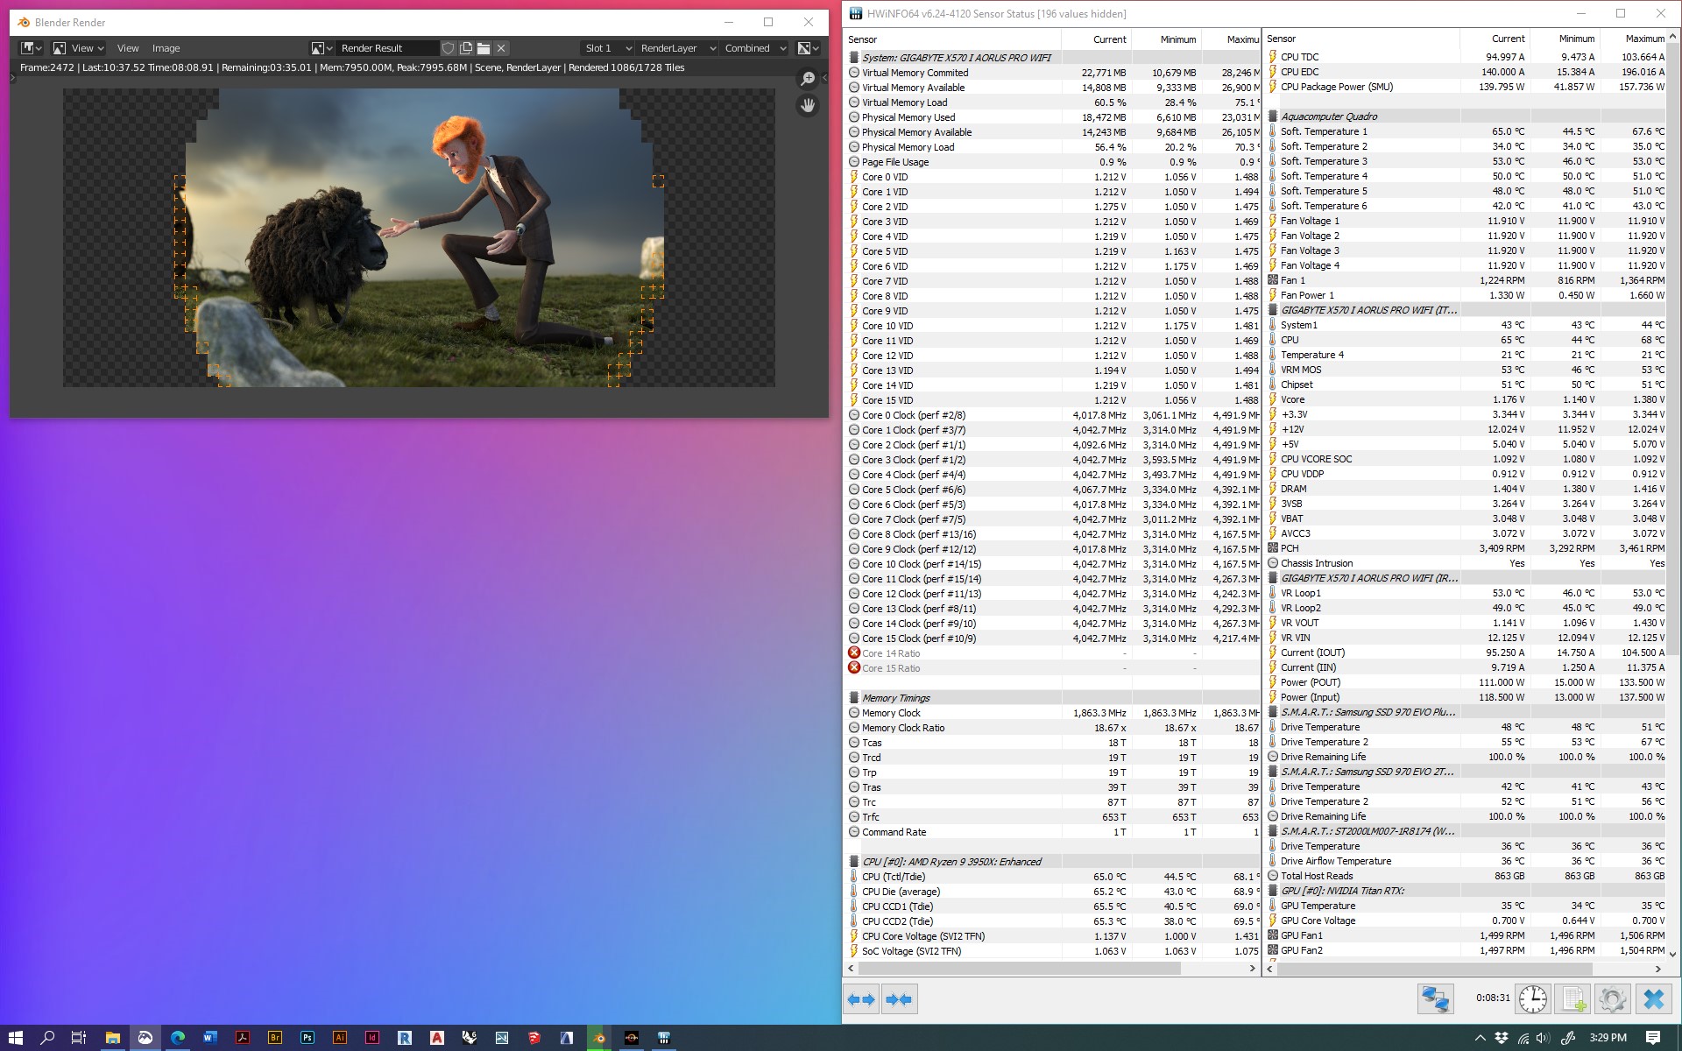Unlink the Render Result image with X
Screen dimensions: 1682x1051
click(501, 48)
